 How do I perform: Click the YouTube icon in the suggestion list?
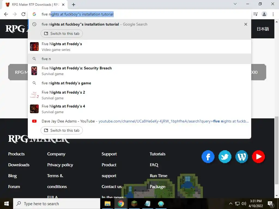34,121
